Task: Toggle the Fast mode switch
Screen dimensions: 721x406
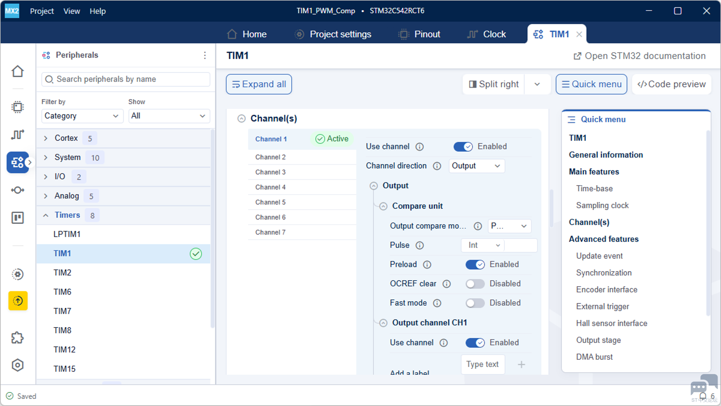Action: [475, 303]
